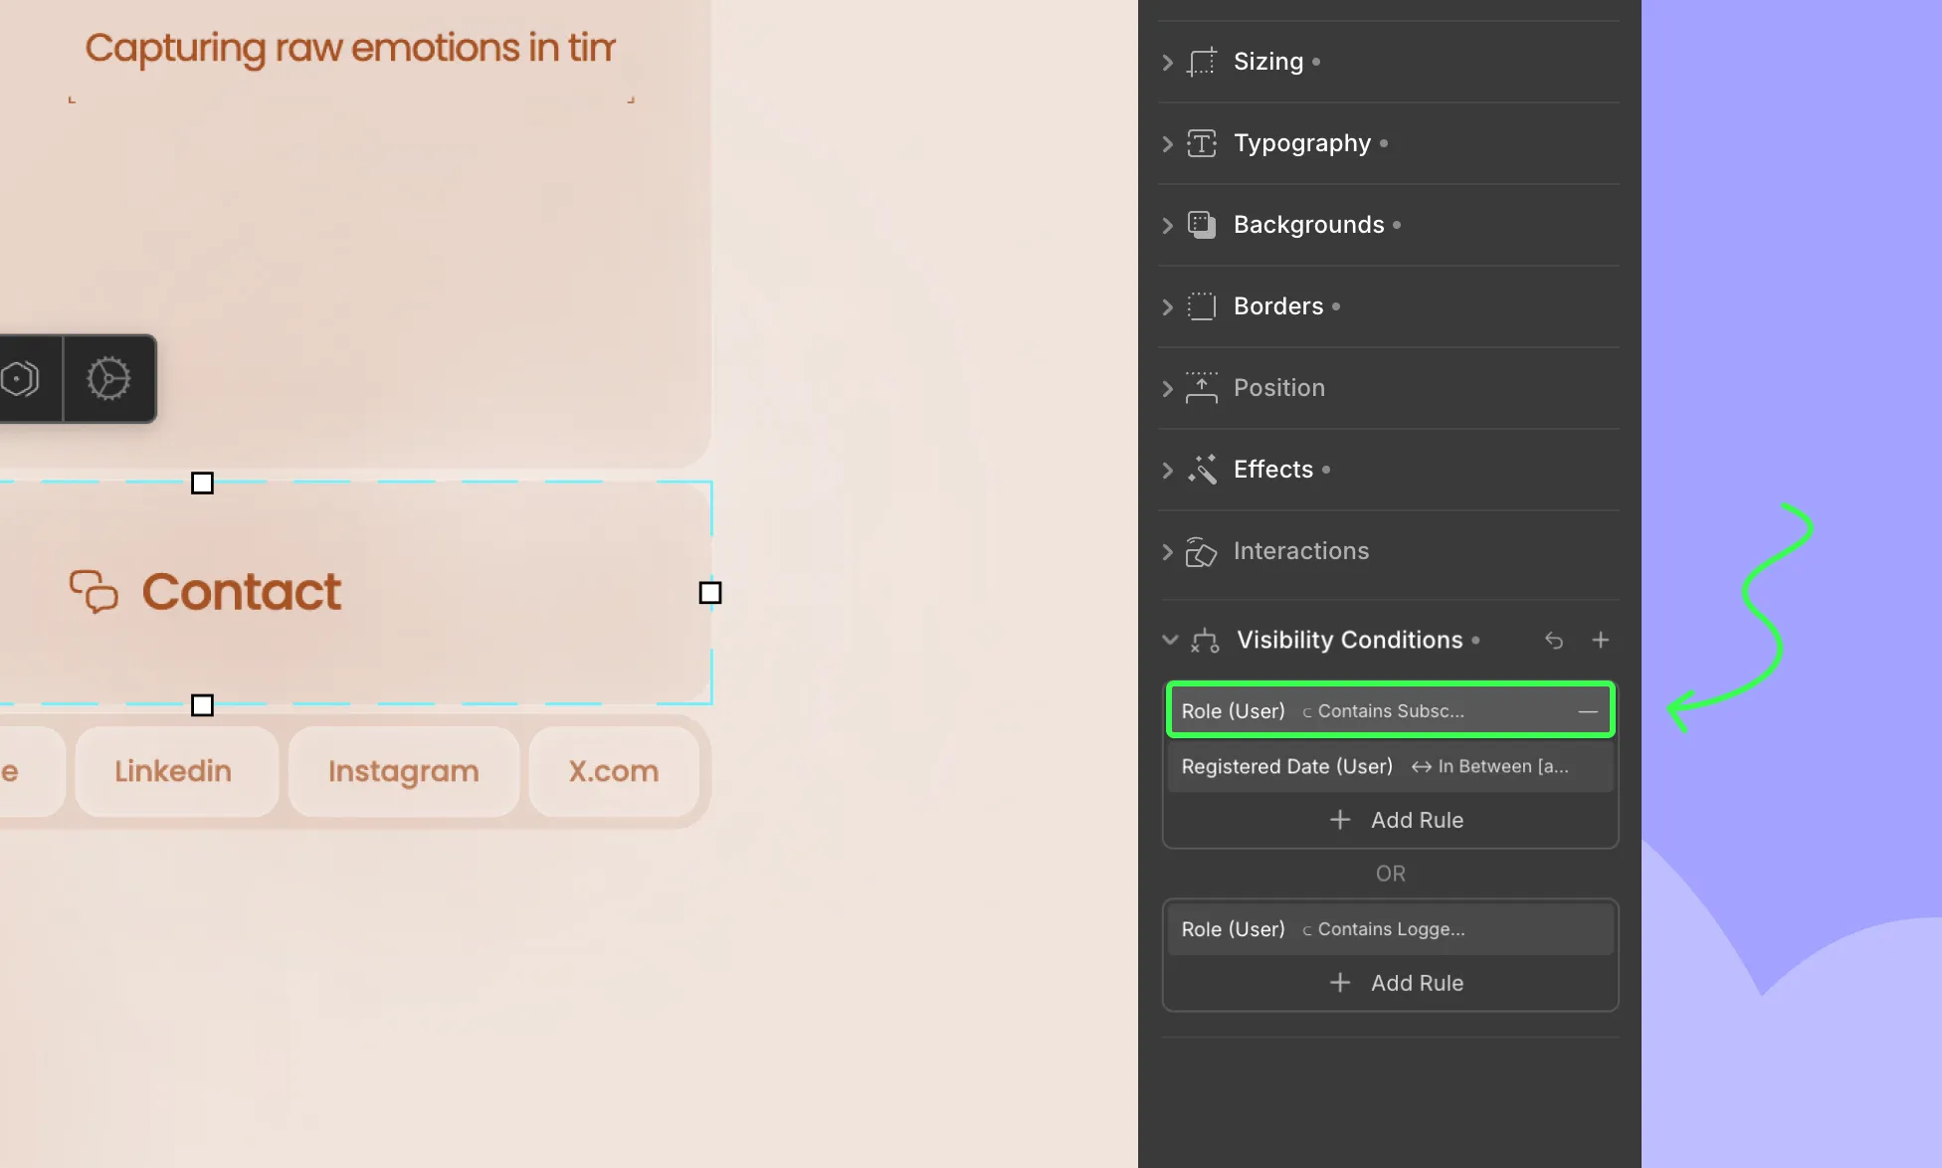Viewport: 1942px width, 1168px height.
Task: Click the Backgrounds section label
Action: [x=1309, y=225]
